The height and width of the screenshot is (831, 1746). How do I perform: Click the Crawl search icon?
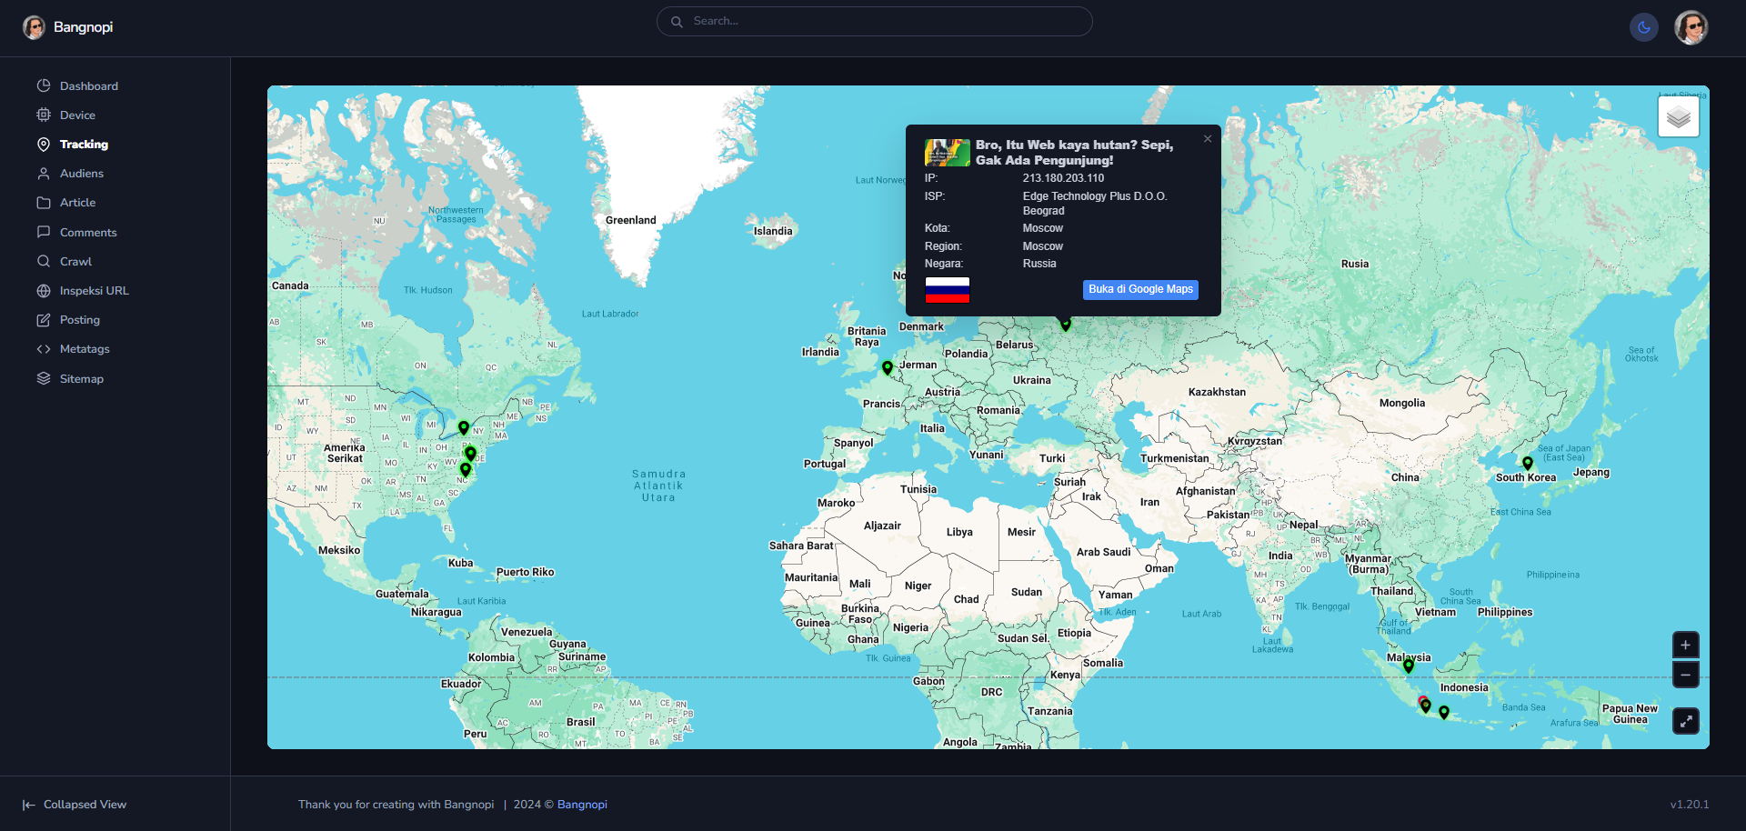coord(44,261)
